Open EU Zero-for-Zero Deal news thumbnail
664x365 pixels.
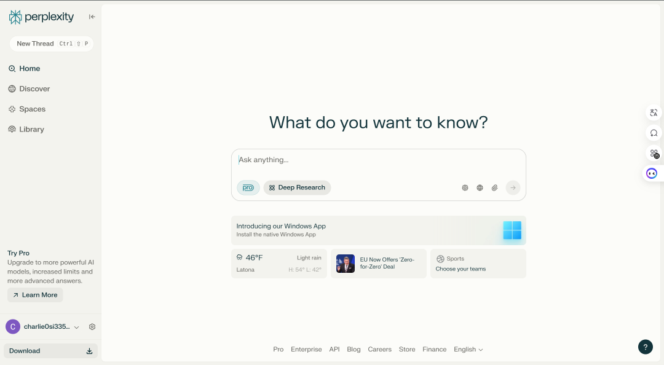(x=346, y=264)
